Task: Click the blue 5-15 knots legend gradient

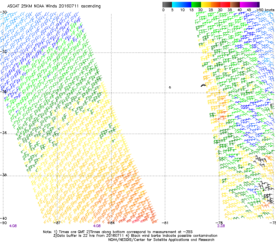Action: click(182, 4)
